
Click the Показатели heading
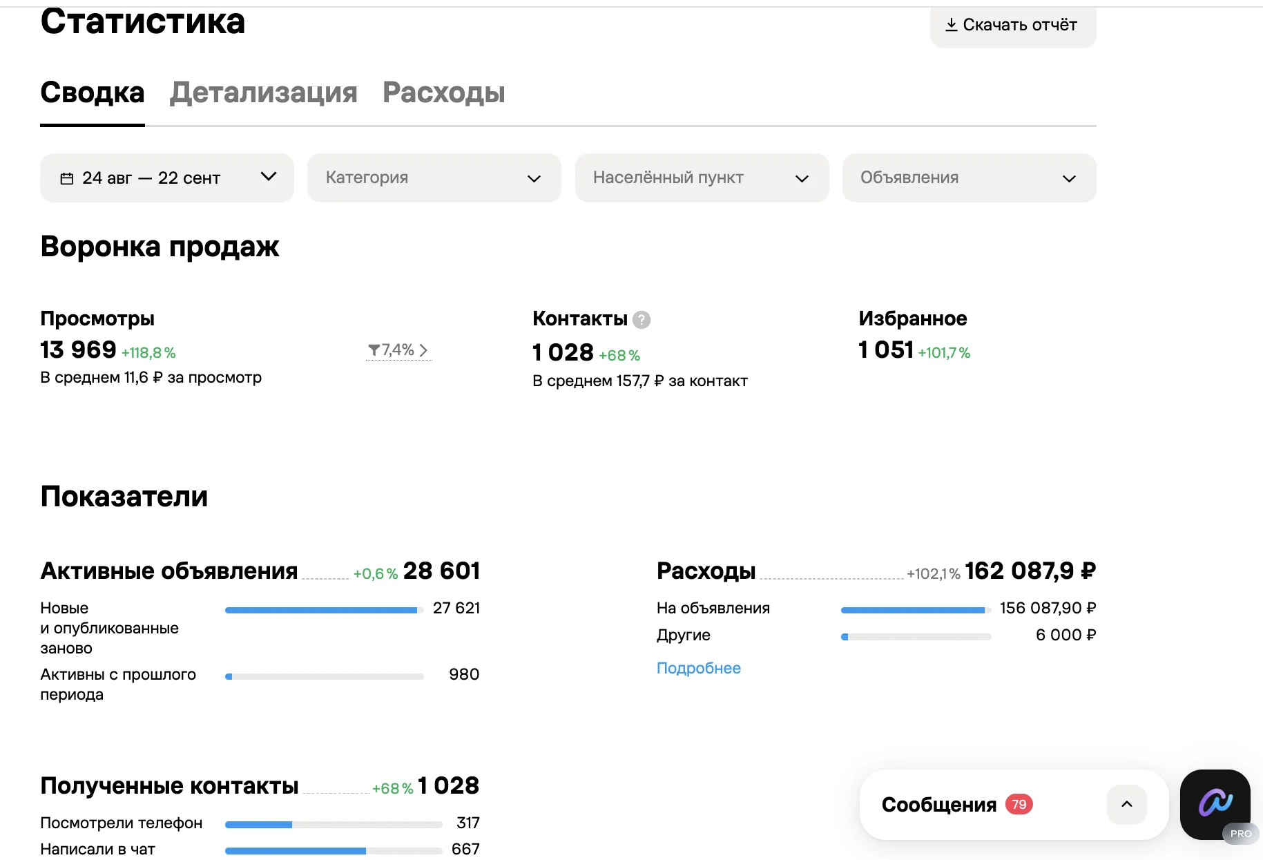coord(124,497)
